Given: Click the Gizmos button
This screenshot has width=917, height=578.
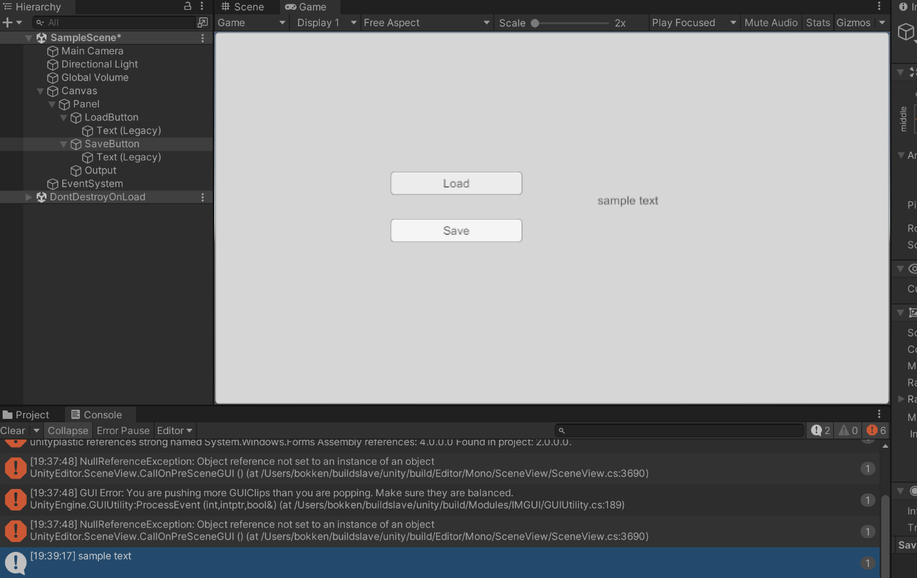Looking at the screenshot, I should [x=853, y=22].
